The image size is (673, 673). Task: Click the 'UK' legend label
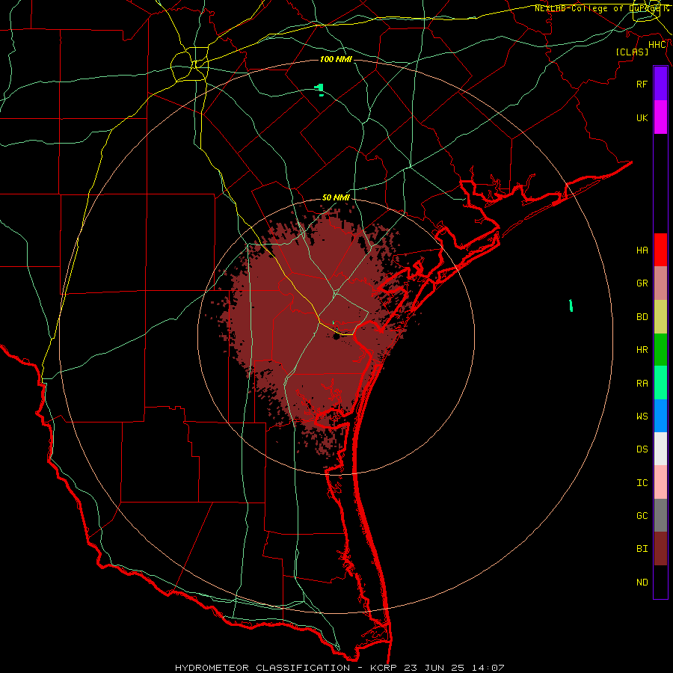pos(642,117)
